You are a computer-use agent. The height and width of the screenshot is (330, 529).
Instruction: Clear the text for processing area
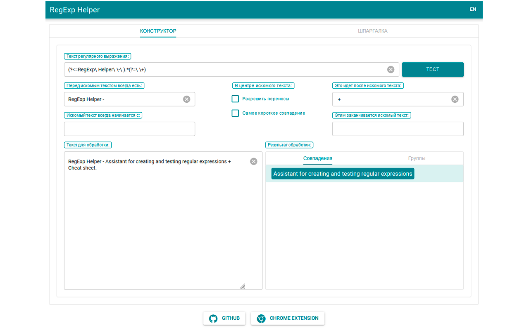(x=254, y=161)
